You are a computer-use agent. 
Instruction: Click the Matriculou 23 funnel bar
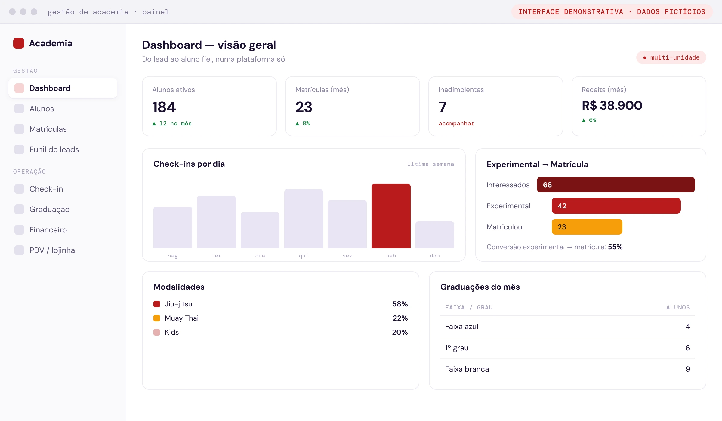tap(587, 227)
